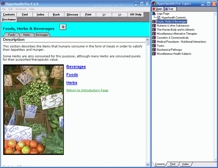
Task: Click the Glossary toolbar button
Action: click(x=72, y=15)
